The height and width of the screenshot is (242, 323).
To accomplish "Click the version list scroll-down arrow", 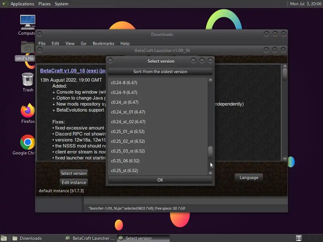I will point(210,173).
